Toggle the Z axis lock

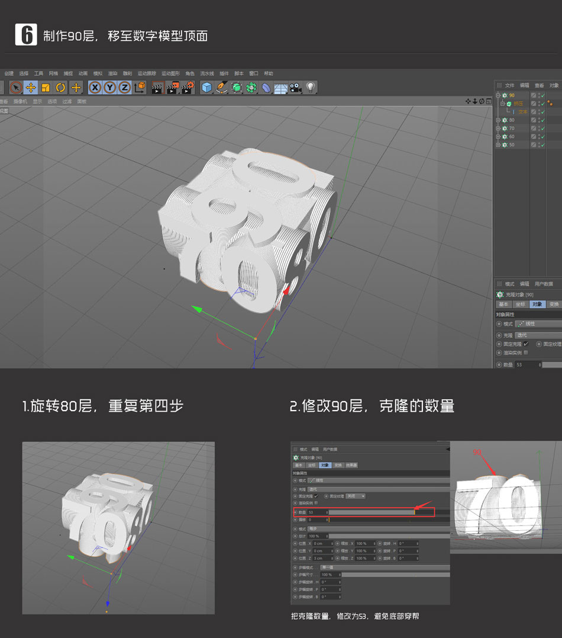(124, 88)
